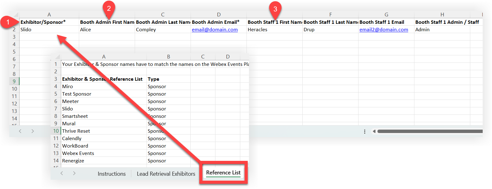Select the Compley cell
Image resolution: width=492 pixels, height=189 pixels.
tap(163, 29)
